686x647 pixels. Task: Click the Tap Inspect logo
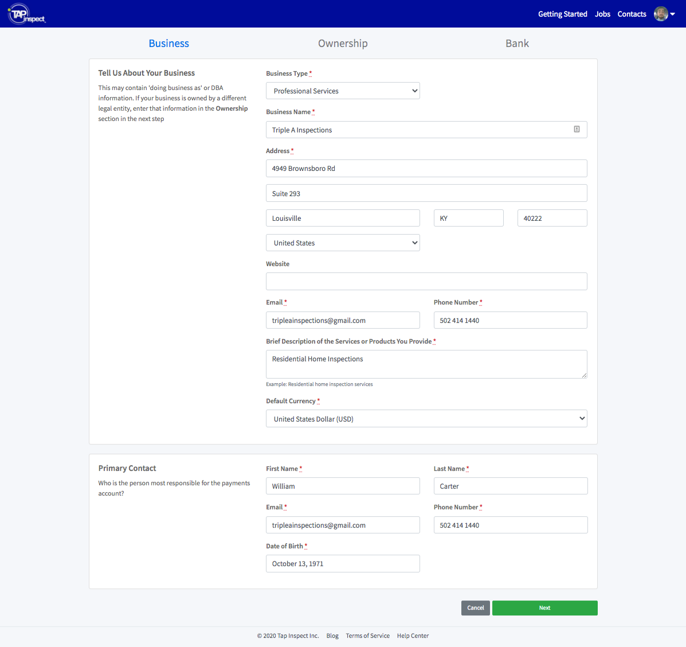pyautogui.click(x=27, y=14)
